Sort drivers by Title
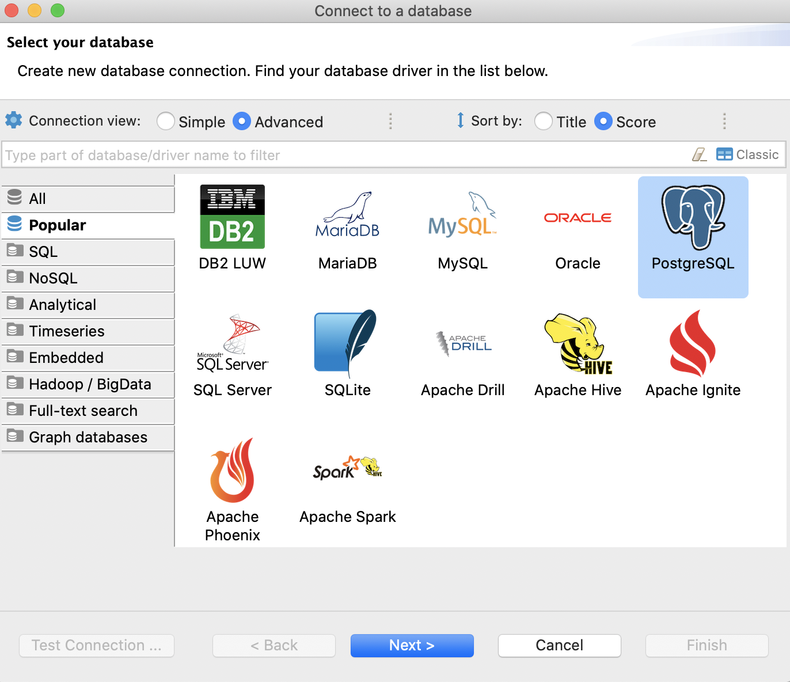Image resolution: width=790 pixels, height=682 pixels. [x=560, y=122]
